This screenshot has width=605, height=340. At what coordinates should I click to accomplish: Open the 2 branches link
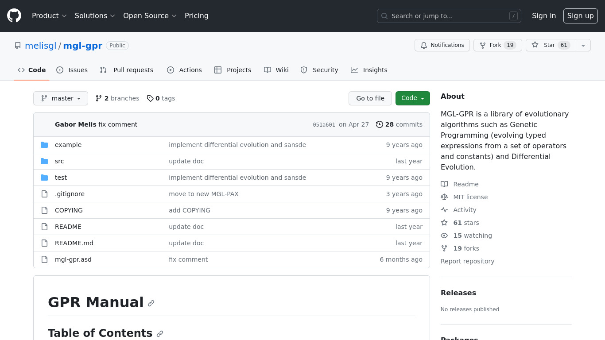pyautogui.click(x=117, y=98)
